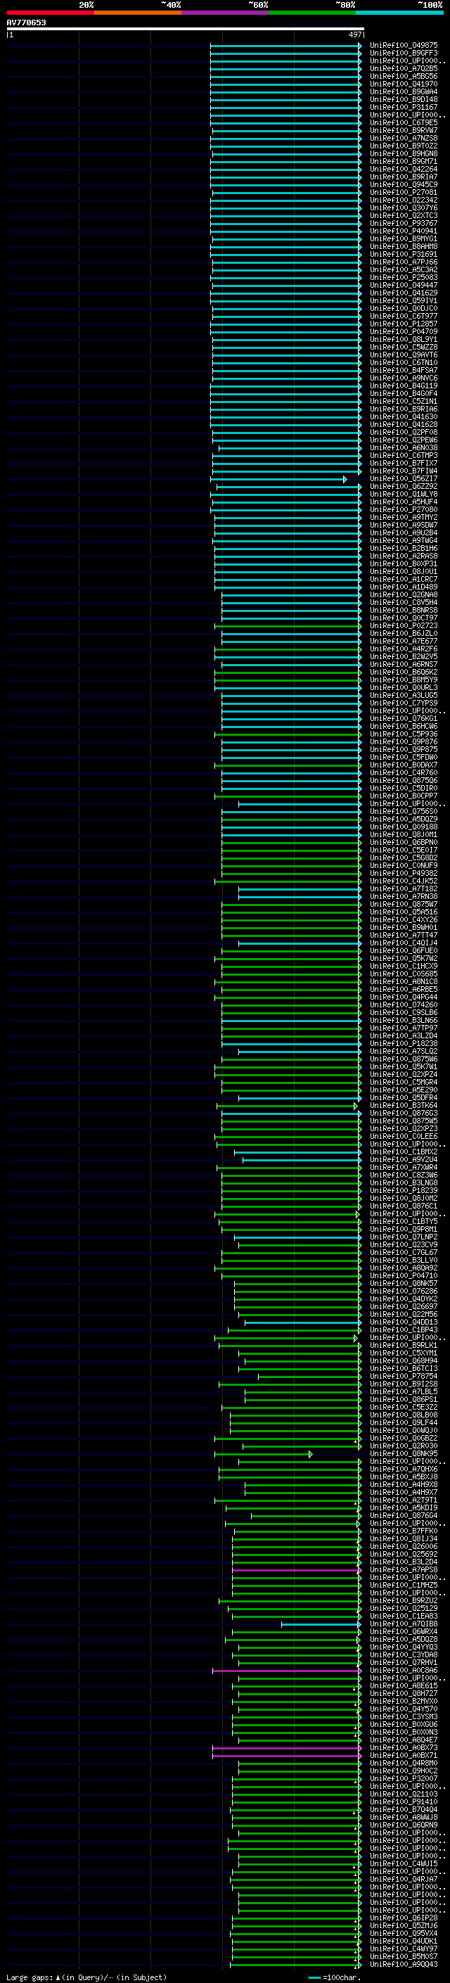The image size is (450, 1983).
Task: Select hit label UniRef100_A7RN38
Action: [404, 896]
